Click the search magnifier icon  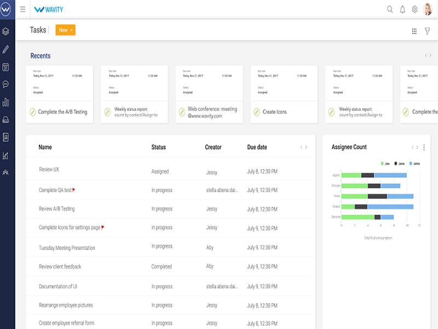pyautogui.click(x=390, y=9)
